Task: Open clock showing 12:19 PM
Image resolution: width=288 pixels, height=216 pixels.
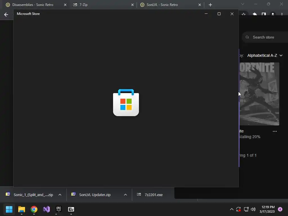Action: [x=267, y=209]
